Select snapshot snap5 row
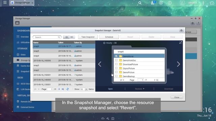Screen dimensions: 216x121 click(x=64, y=51)
